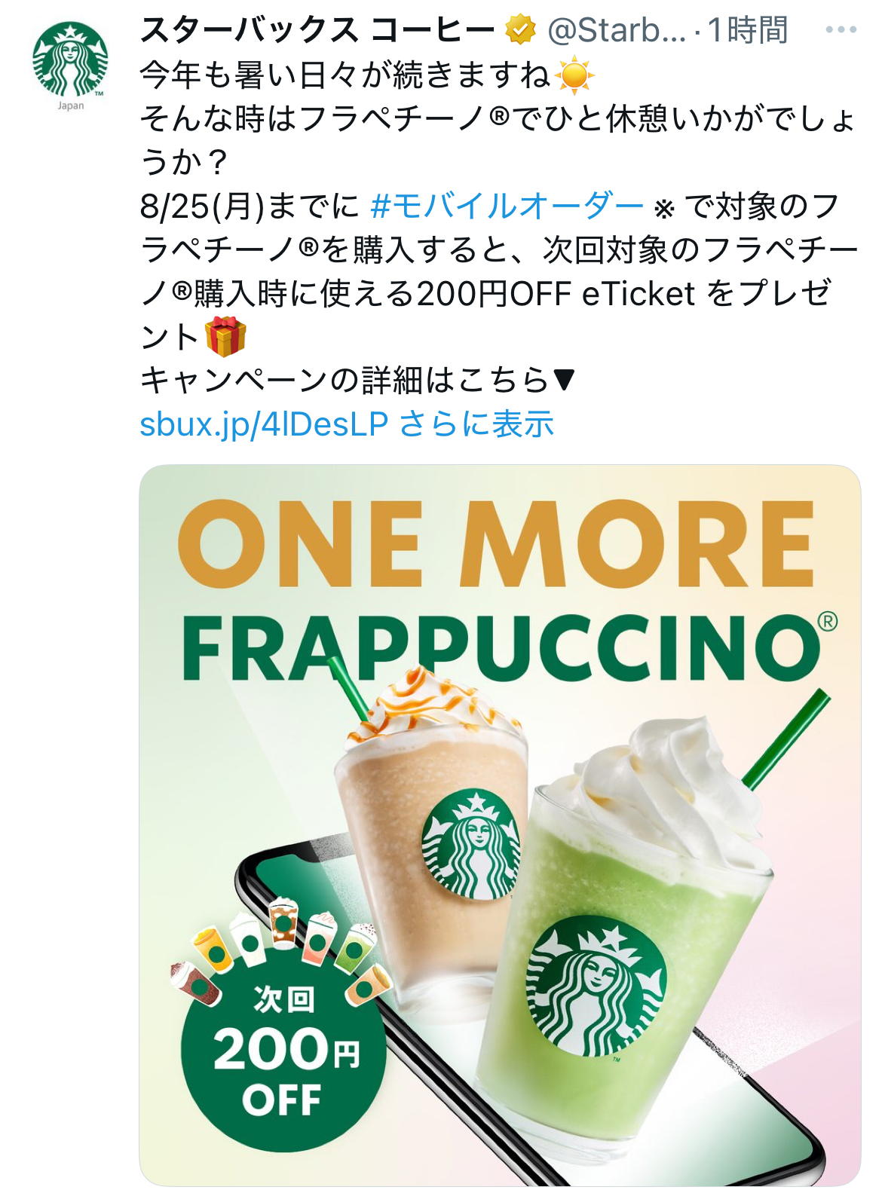This screenshot has width=882, height=1193.
Task: Open the Starbucks Japan profile avatar
Action: 70,65
